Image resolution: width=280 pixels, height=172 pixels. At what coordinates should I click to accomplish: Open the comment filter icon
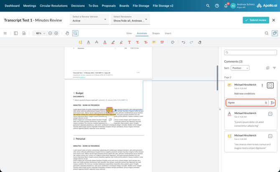coord(274,68)
